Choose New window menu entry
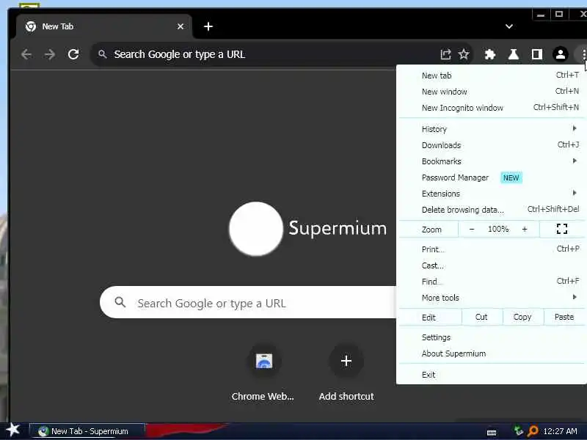 [x=491, y=92]
